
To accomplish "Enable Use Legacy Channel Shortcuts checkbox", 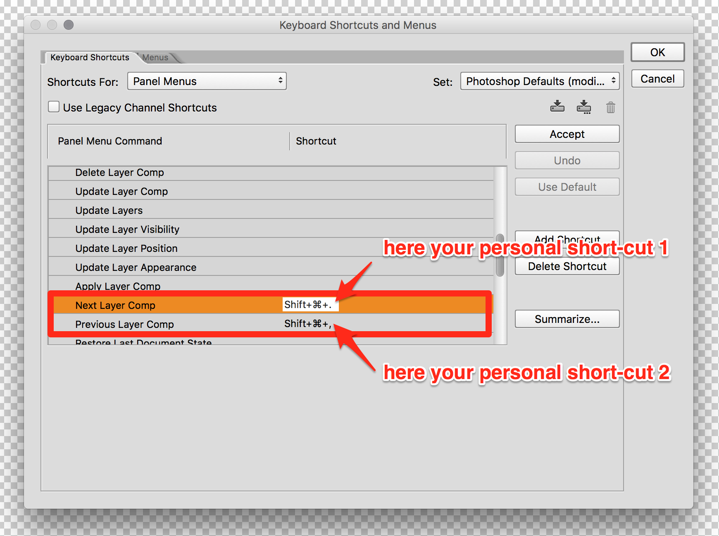I will (54, 107).
